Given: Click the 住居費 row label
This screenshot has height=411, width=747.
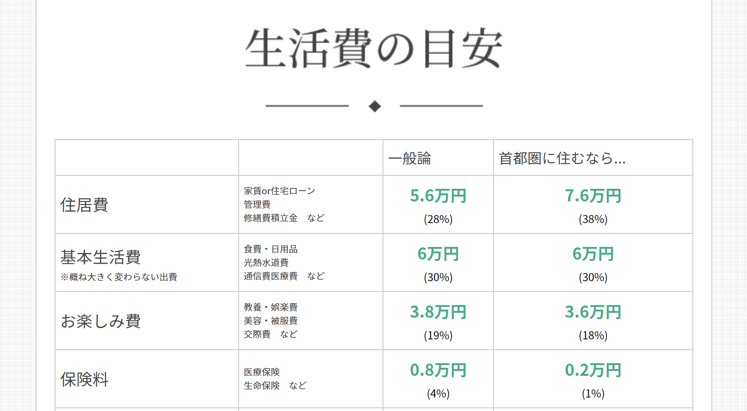Looking at the screenshot, I should [84, 205].
